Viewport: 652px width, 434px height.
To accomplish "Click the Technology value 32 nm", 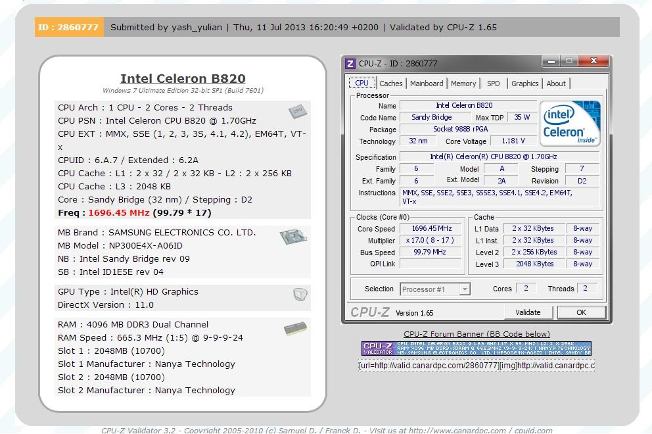I will click(418, 141).
